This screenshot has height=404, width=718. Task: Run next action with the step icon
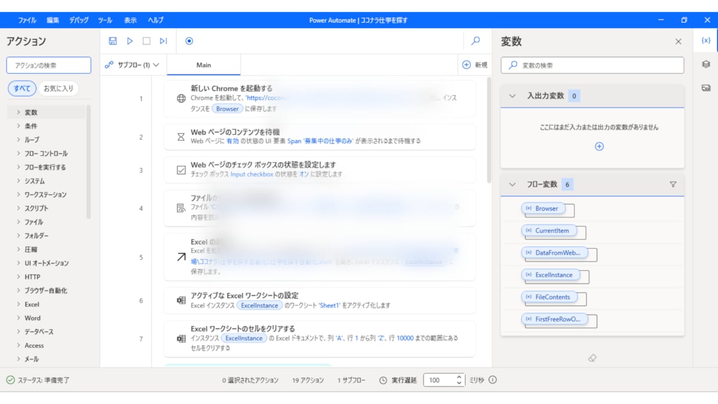click(164, 41)
